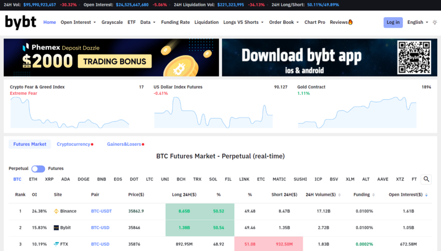Screen dimensions: 441x251
Task: Expand the Longs VS Shorts menu
Action: click(243, 22)
